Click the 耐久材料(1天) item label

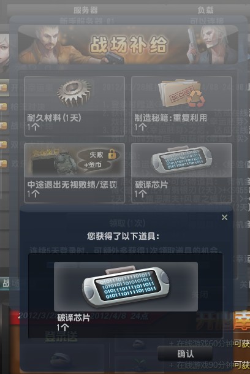coord(54,118)
